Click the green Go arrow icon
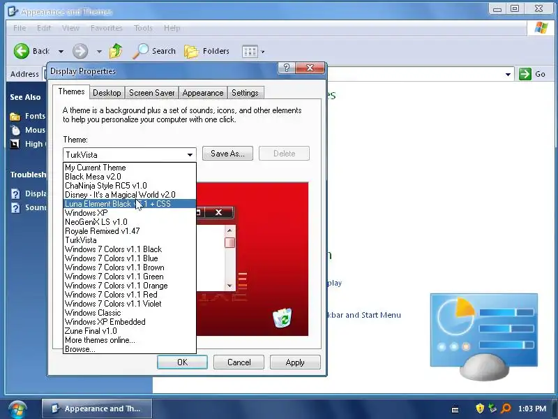The width and height of the screenshot is (558, 419). 525,74
